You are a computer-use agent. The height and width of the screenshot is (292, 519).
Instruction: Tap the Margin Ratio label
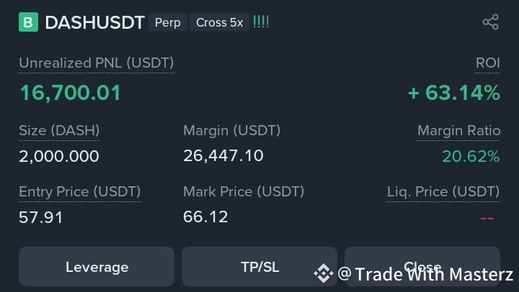pyautogui.click(x=458, y=130)
